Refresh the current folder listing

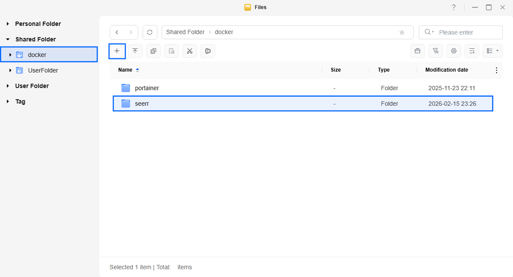[150, 32]
